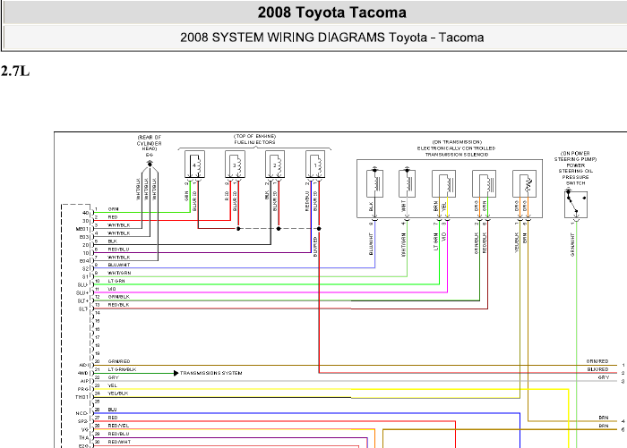Click the splice dot below injector 1
The image size is (627, 448).
pyautogui.click(x=319, y=228)
